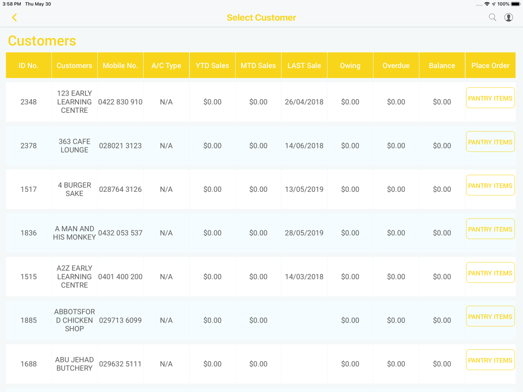The width and height of the screenshot is (523, 392).
Task: Tap the battery icon in status bar
Action: [x=516, y=4]
